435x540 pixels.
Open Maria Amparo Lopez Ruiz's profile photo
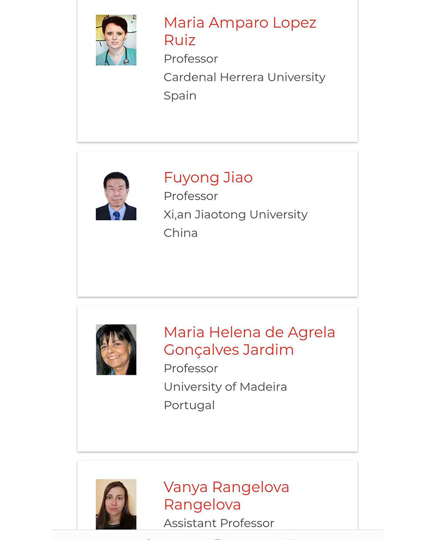click(x=116, y=40)
